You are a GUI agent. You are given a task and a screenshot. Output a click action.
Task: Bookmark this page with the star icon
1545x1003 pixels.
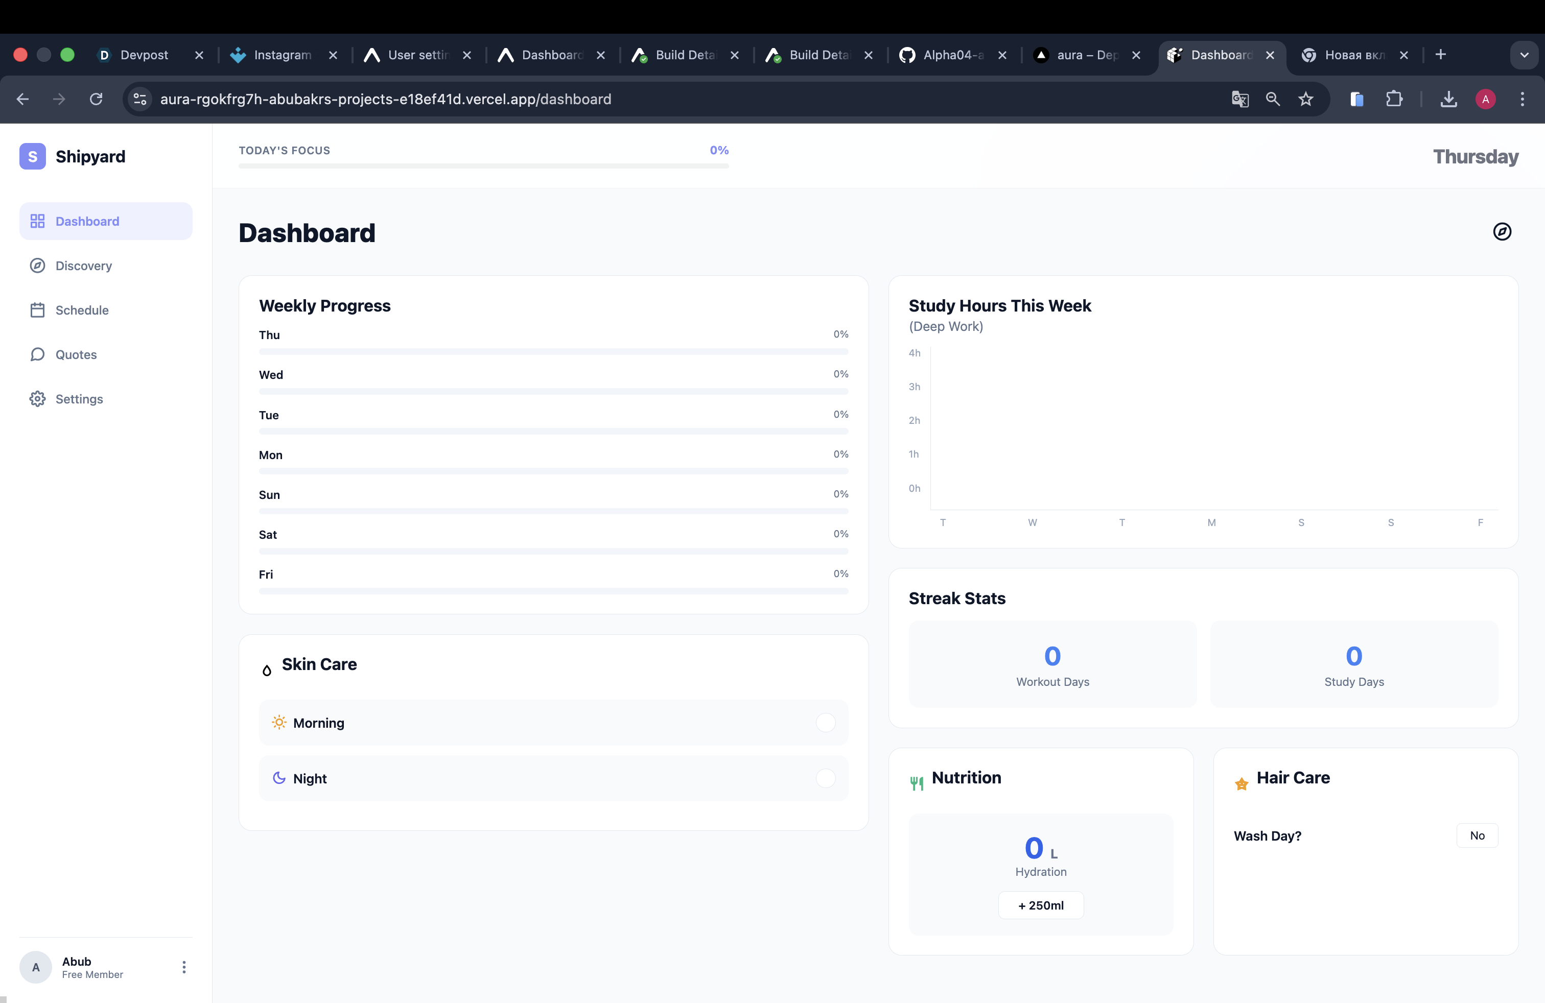point(1305,99)
